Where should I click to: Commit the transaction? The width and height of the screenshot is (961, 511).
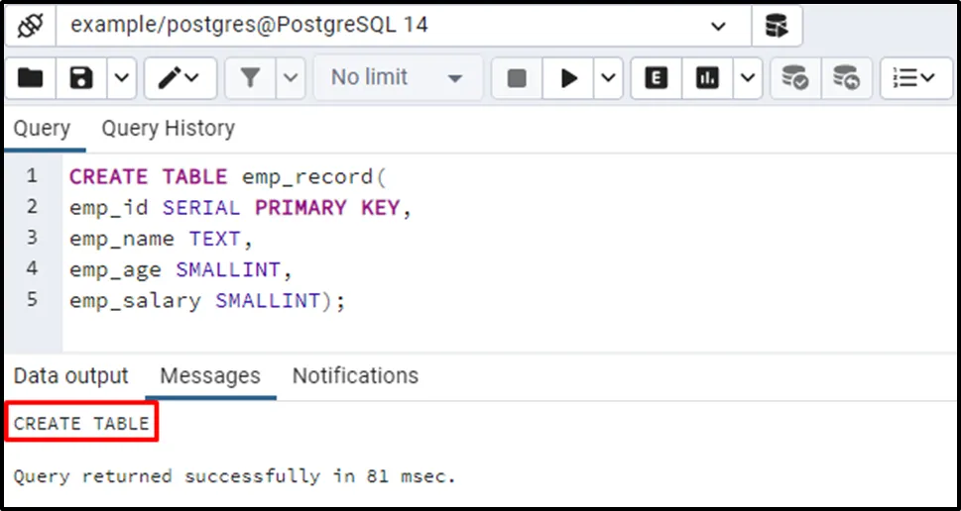coord(794,77)
